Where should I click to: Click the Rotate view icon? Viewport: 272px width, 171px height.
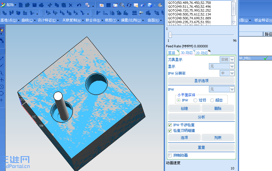tap(129, 5)
